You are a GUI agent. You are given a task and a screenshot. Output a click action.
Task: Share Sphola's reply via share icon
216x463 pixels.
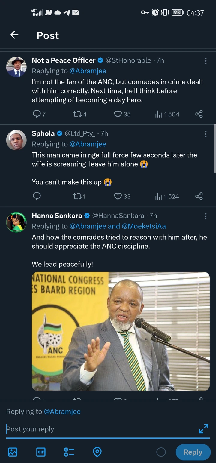tap(199, 196)
